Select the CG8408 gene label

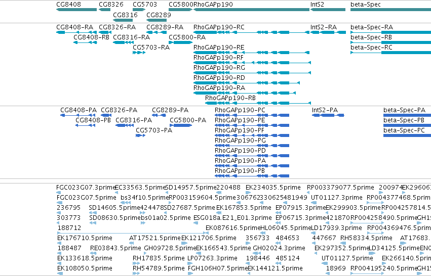(x=68, y=5)
